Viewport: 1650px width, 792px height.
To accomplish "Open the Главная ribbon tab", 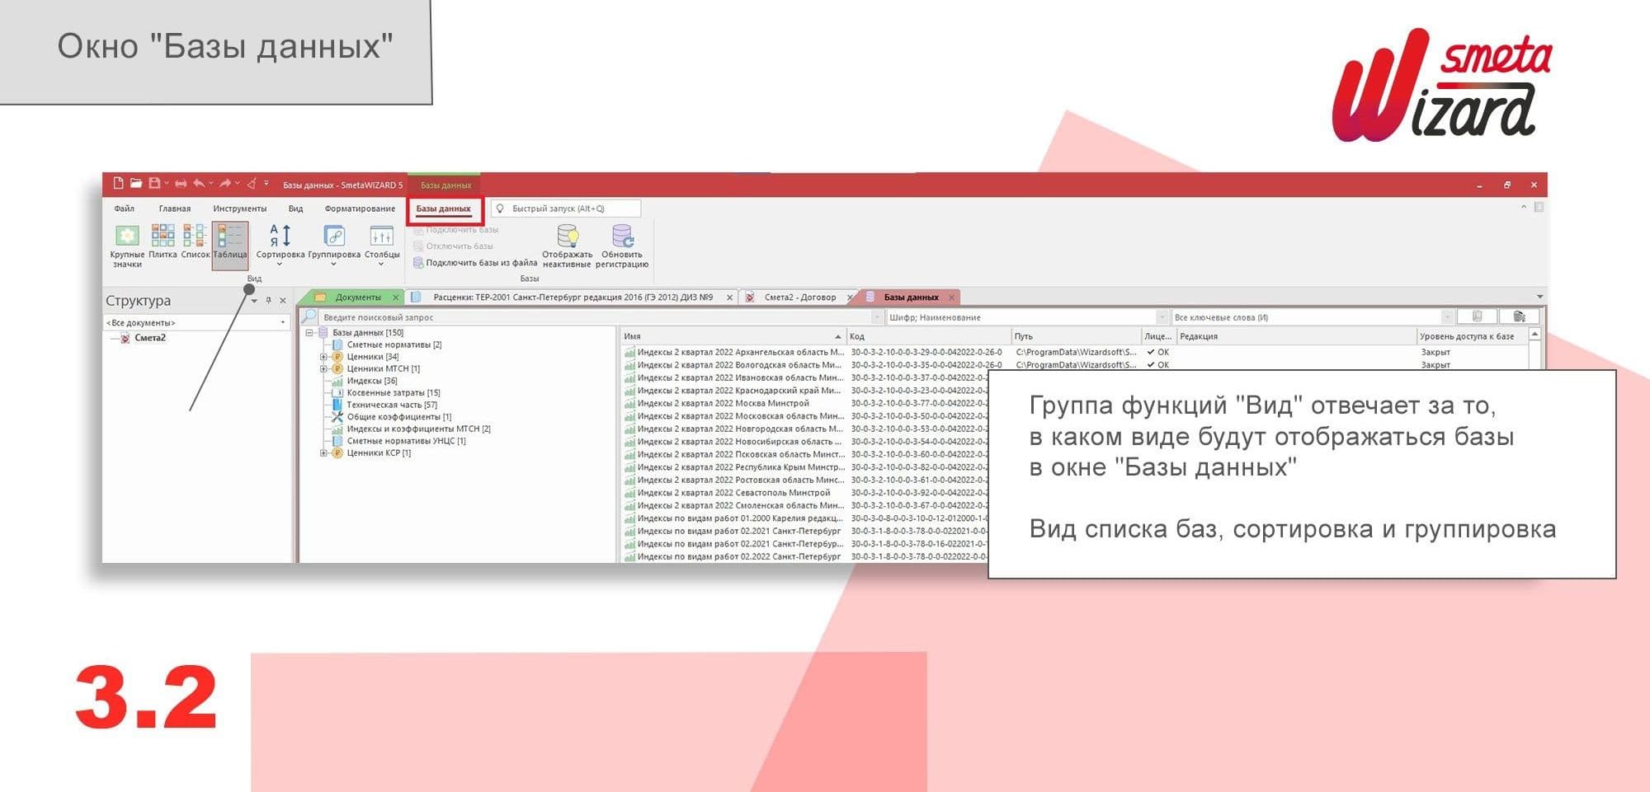I will point(175,209).
